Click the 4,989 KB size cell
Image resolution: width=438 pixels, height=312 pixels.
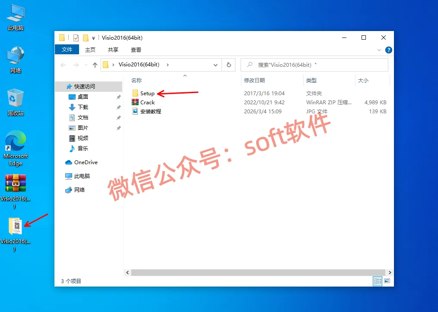click(375, 102)
